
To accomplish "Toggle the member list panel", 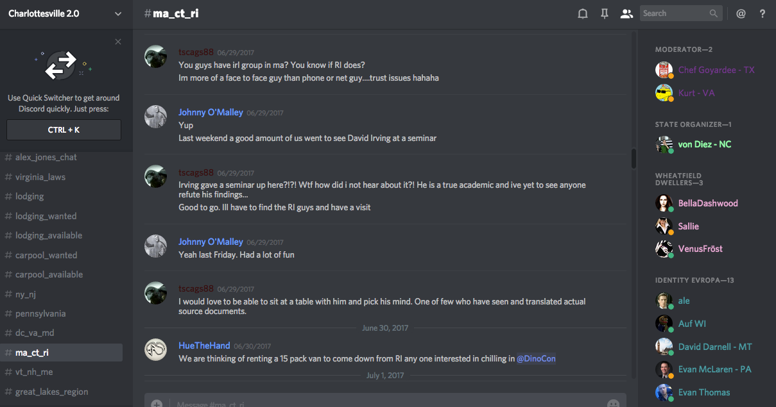I will pos(626,13).
